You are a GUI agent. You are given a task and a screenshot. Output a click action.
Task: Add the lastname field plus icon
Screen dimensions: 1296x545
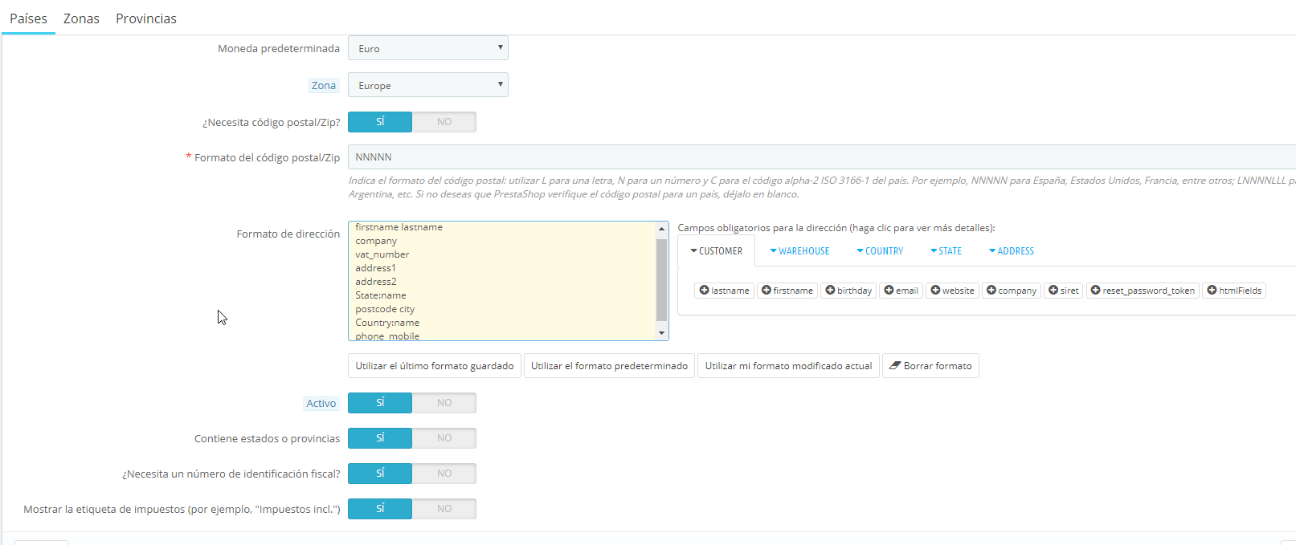(x=704, y=290)
